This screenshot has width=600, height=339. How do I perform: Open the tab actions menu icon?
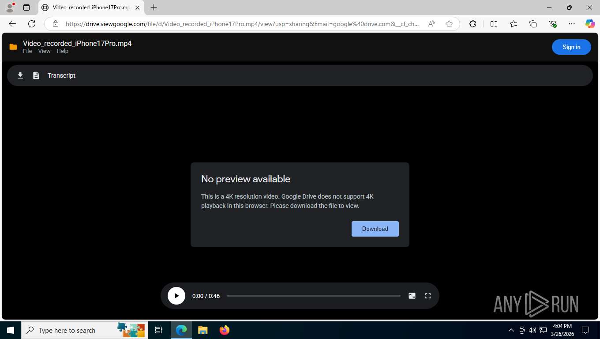tap(26, 8)
